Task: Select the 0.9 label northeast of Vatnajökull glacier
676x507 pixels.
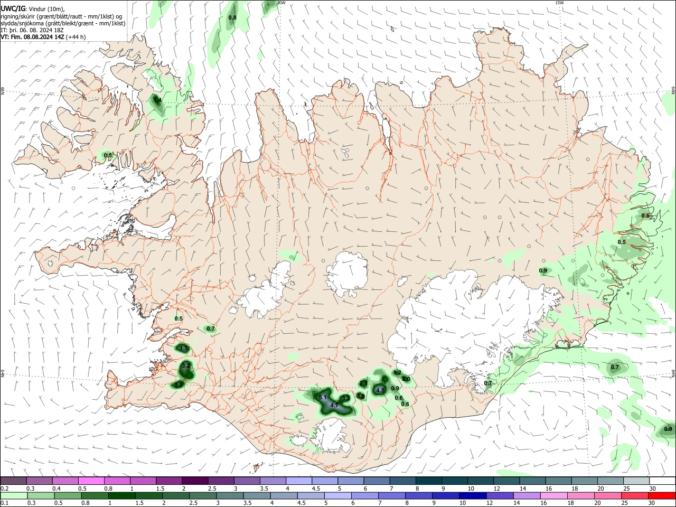Action: 543,271
